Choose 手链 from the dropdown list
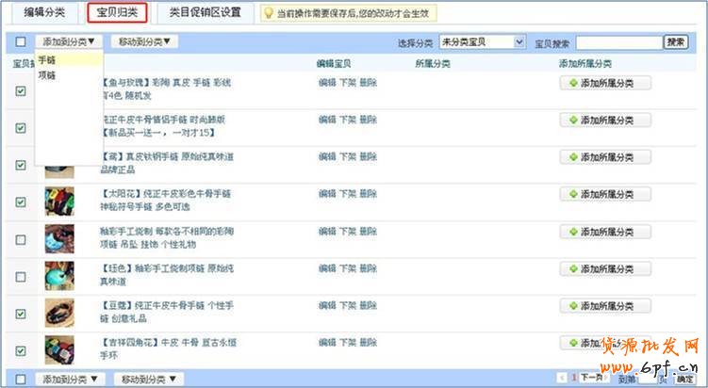The image size is (708, 388). coord(47,59)
